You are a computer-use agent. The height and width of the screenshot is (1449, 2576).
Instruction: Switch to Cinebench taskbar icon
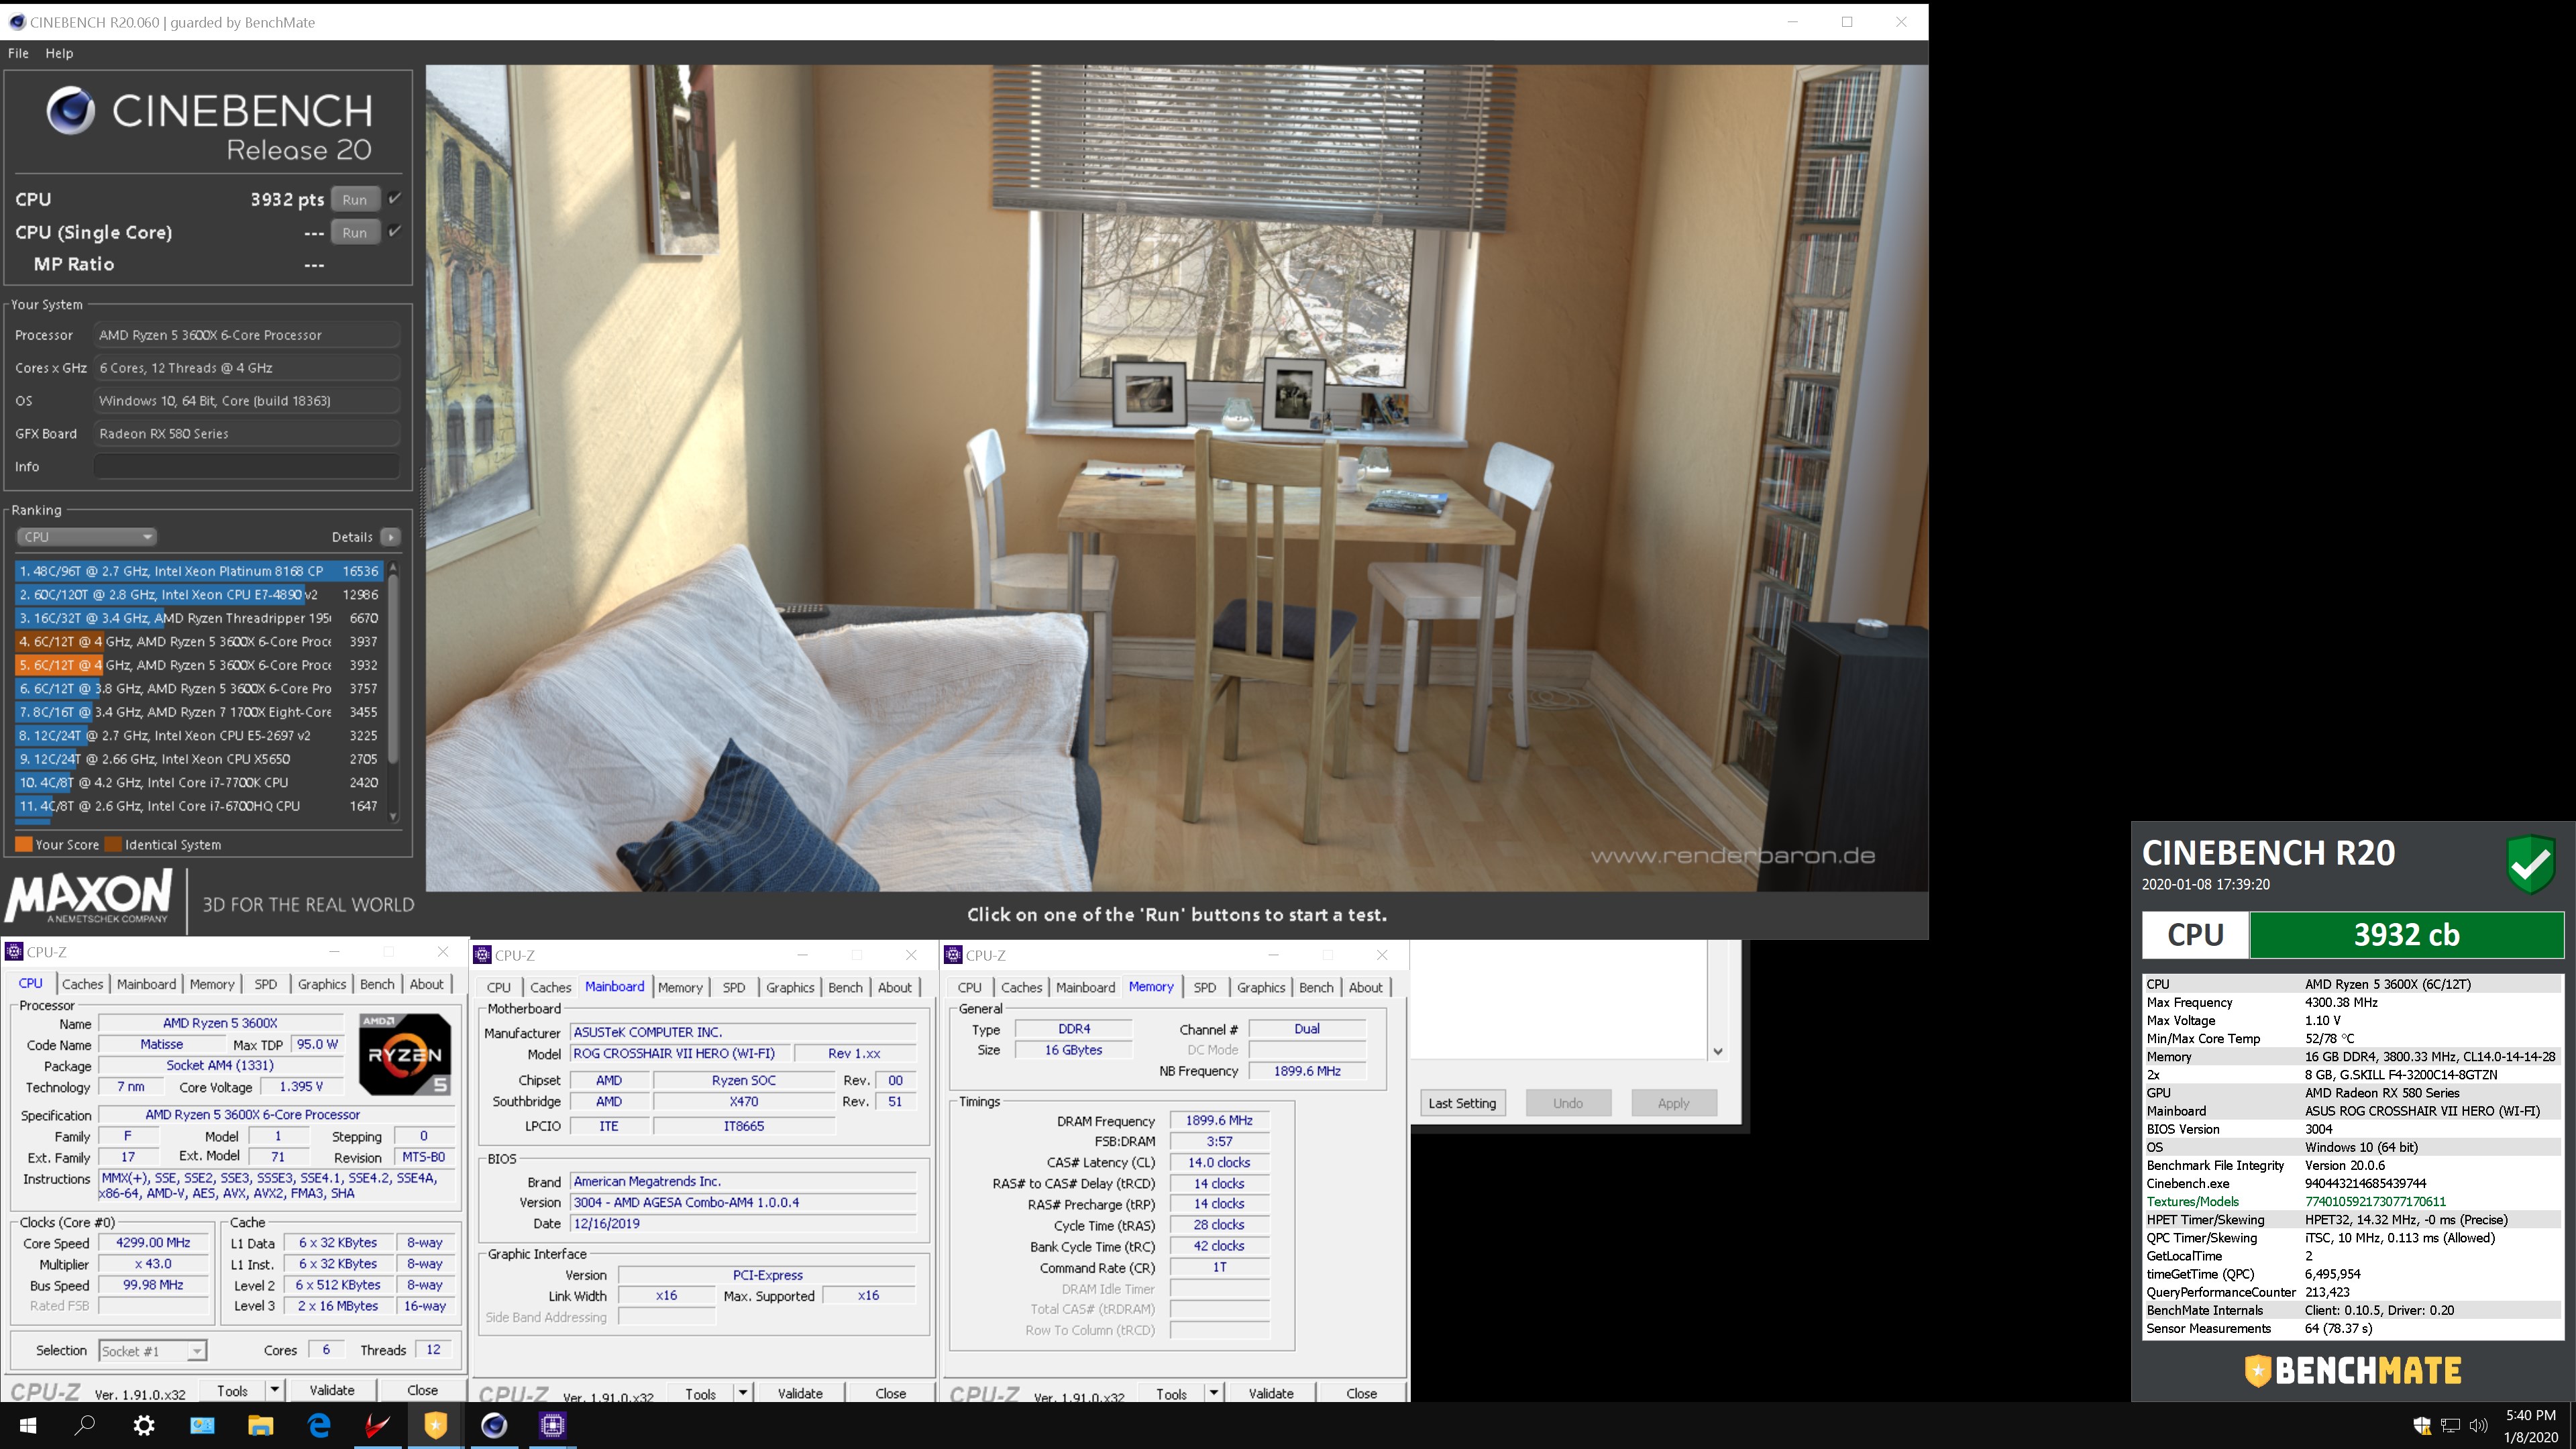tap(494, 1425)
